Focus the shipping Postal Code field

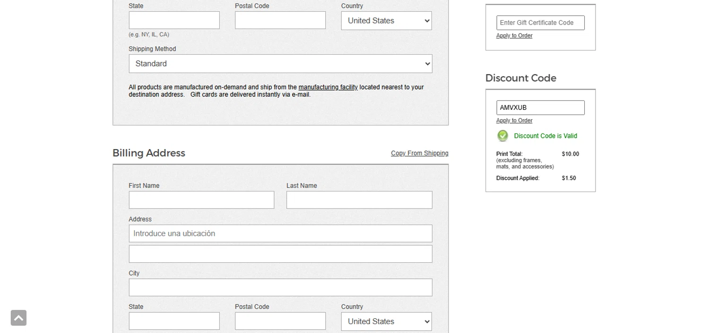click(280, 20)
